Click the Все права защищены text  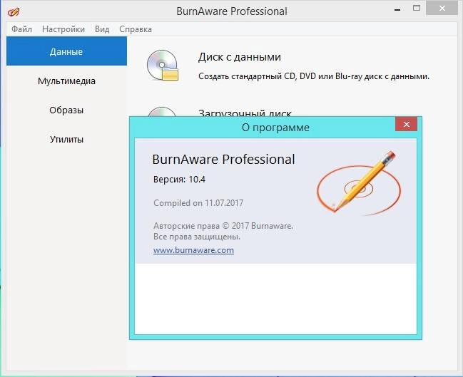(197, 237)
